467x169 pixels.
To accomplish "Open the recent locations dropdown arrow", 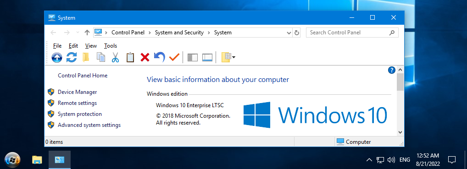I will [78, 33].
